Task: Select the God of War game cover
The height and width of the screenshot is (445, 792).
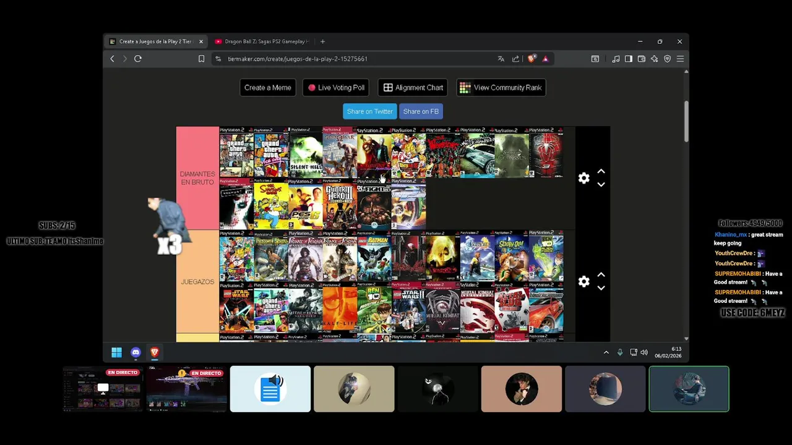Action: point(340,153)
